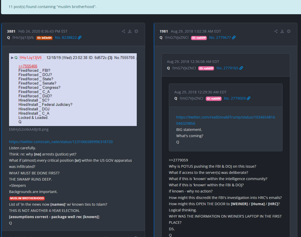The width and height of the screenshot is (301, 237).
Task: Click the line "BIG statement."
Action: point(189,130)
